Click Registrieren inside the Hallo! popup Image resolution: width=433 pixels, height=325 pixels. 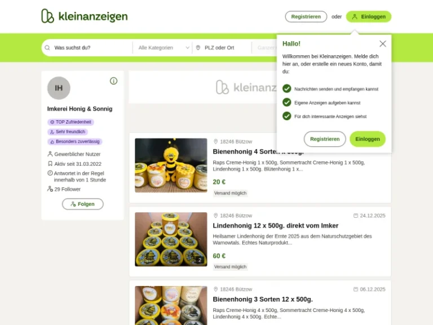pos(325,139)
